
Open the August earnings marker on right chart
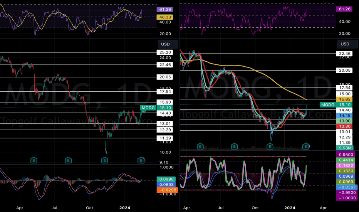coord(234,146)
